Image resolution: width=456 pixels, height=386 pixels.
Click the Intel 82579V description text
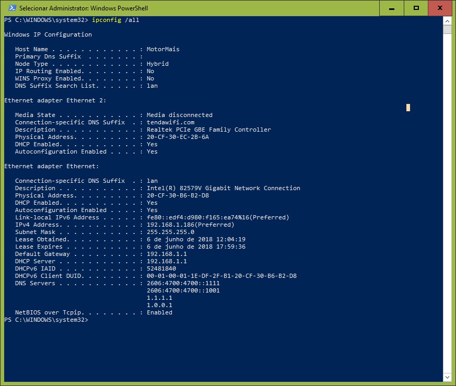tap(224, 188)
